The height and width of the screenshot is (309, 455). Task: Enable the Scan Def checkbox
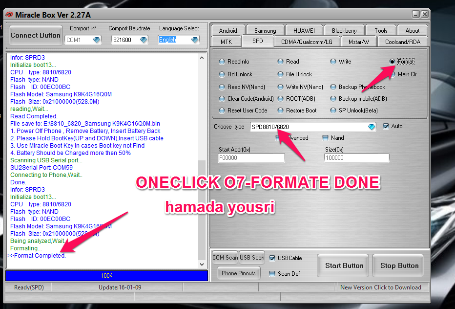(x=272, y=274)
